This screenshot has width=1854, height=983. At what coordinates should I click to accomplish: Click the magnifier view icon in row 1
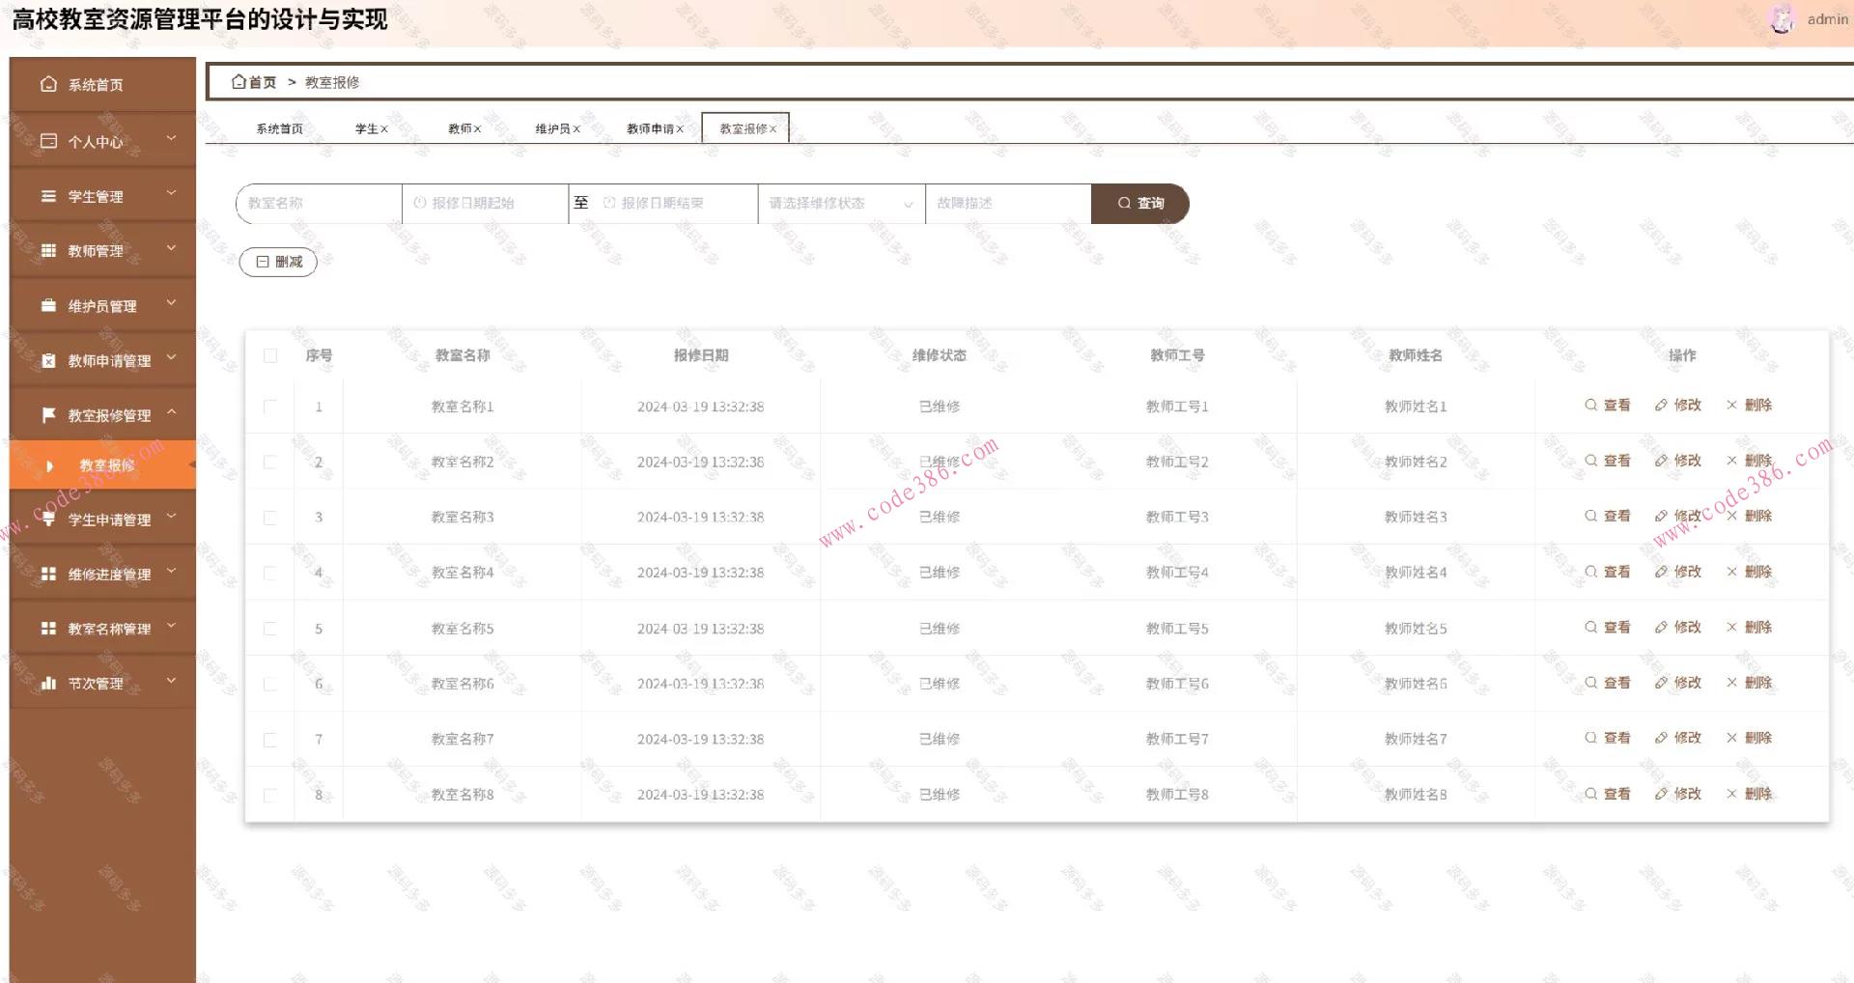pos(1590,406)
